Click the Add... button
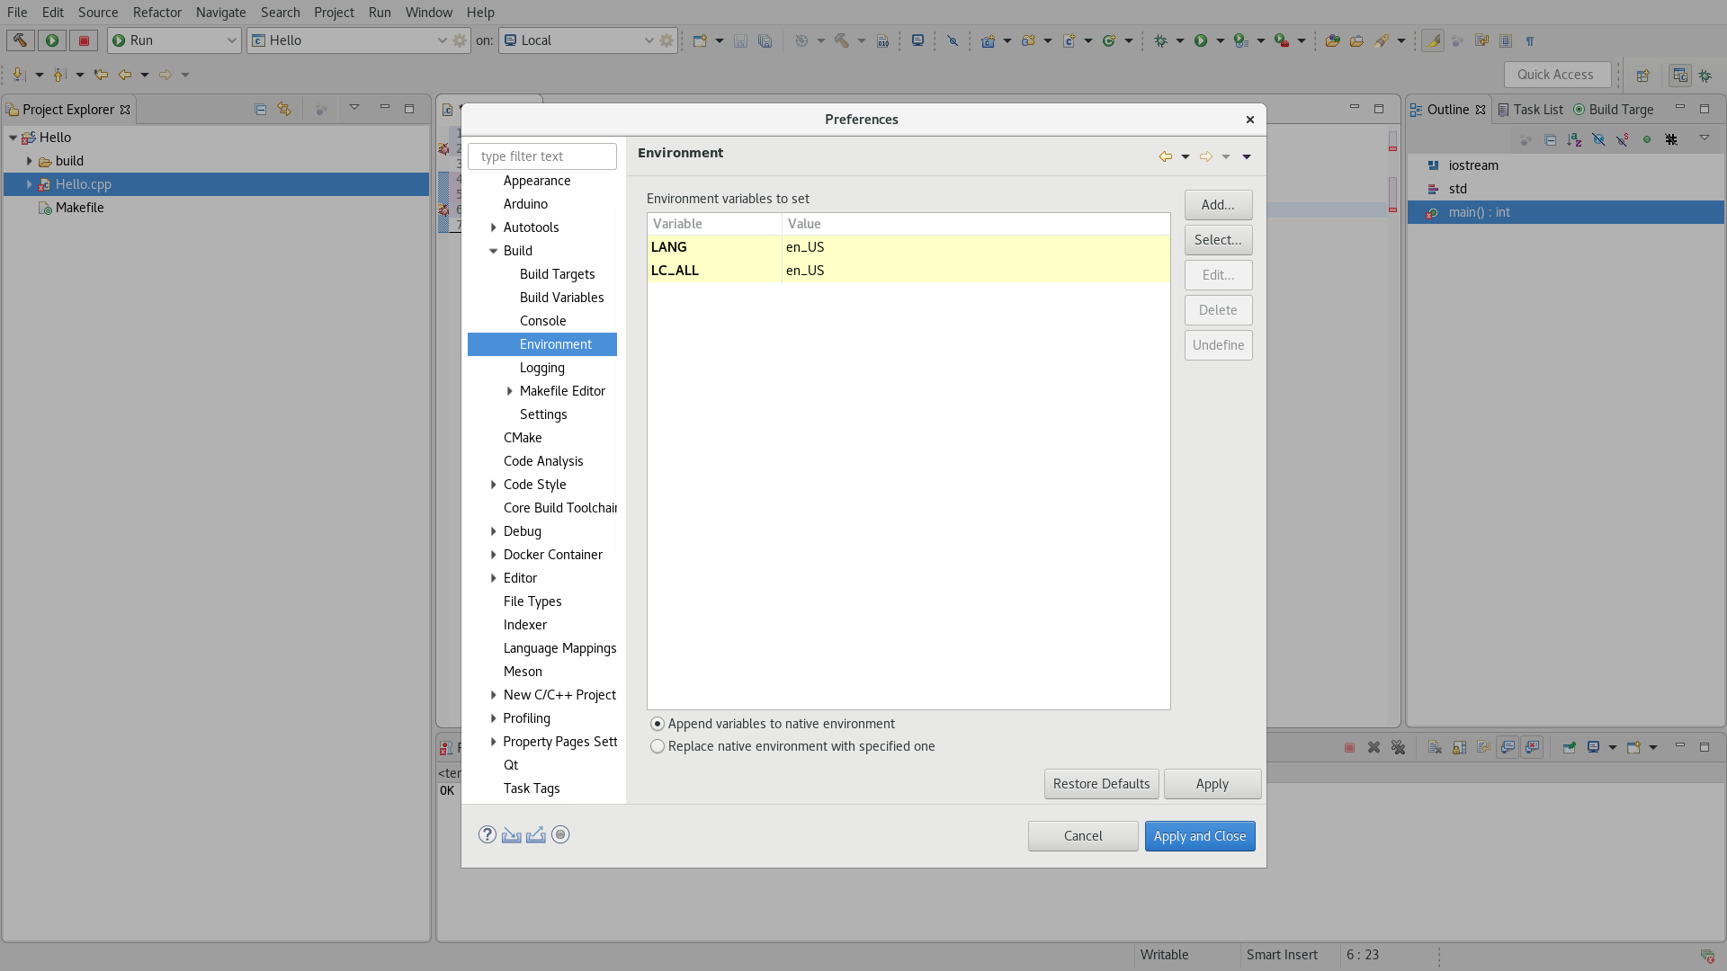This screenshot has width=1727, height=971. click(x=1218, y=205)
